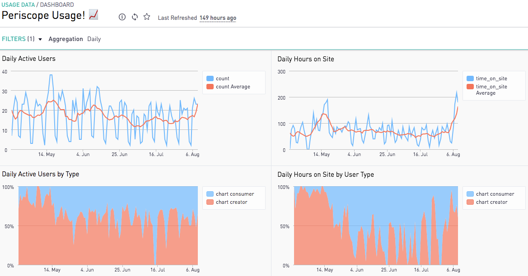Click the 'Daily Active Users by Type' title
The height and width of the screenshot is (276, 528).
(40, 174)
